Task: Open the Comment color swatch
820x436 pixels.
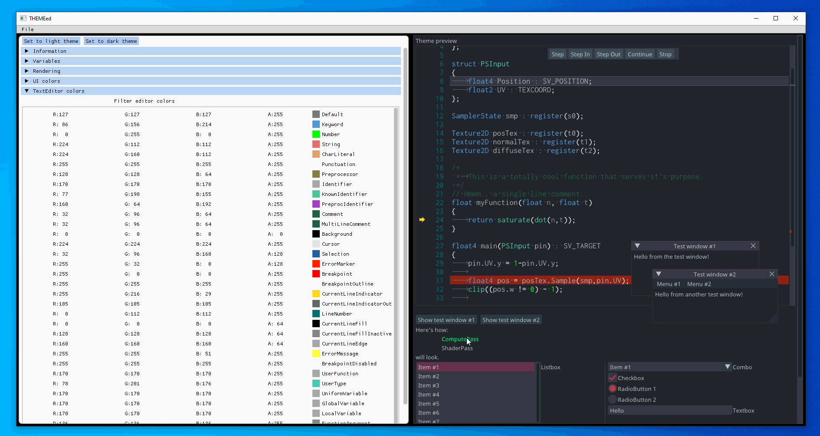Action: point(316,214)
